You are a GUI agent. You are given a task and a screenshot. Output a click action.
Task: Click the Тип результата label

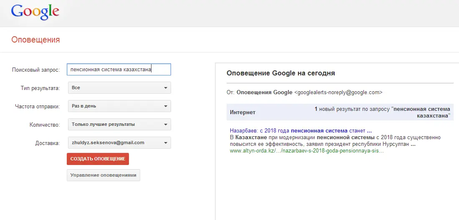40,88
